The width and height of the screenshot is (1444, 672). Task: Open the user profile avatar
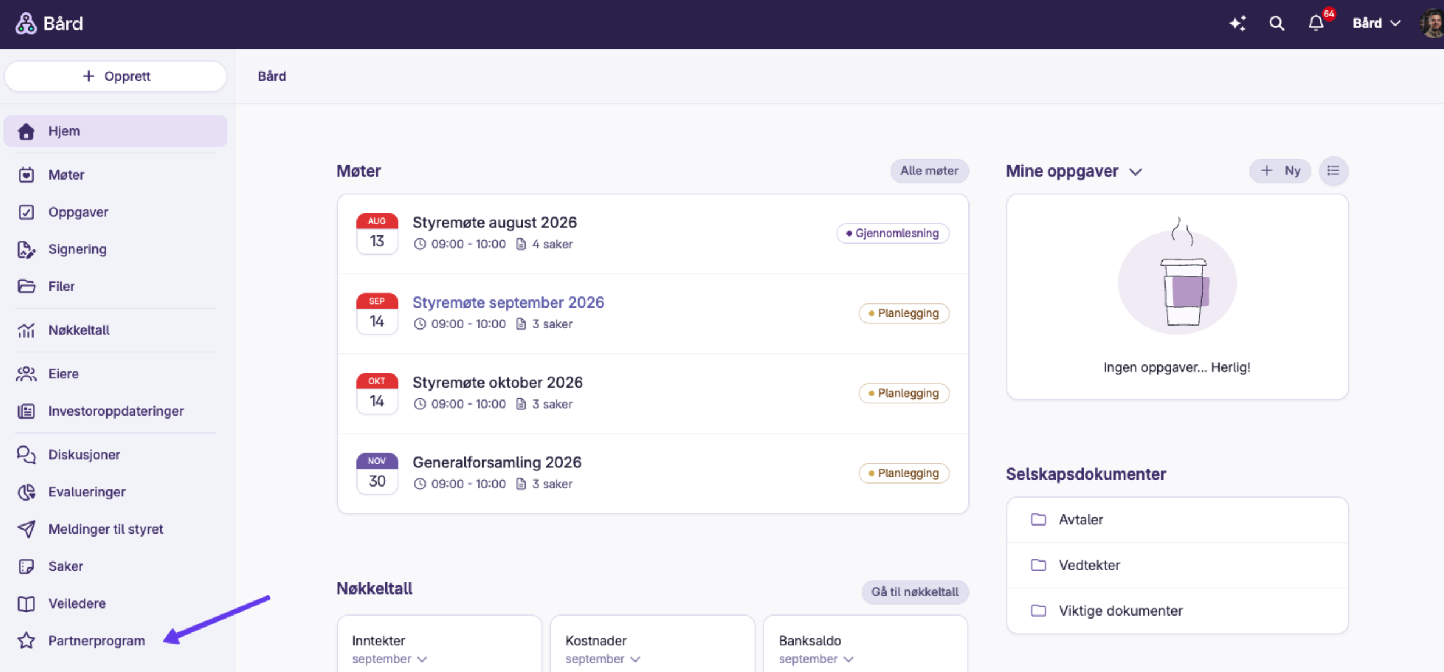pos(1432,23)
